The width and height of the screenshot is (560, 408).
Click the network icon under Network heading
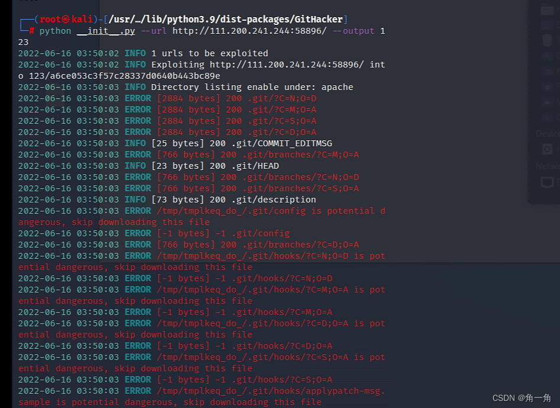tap(547, 182)
